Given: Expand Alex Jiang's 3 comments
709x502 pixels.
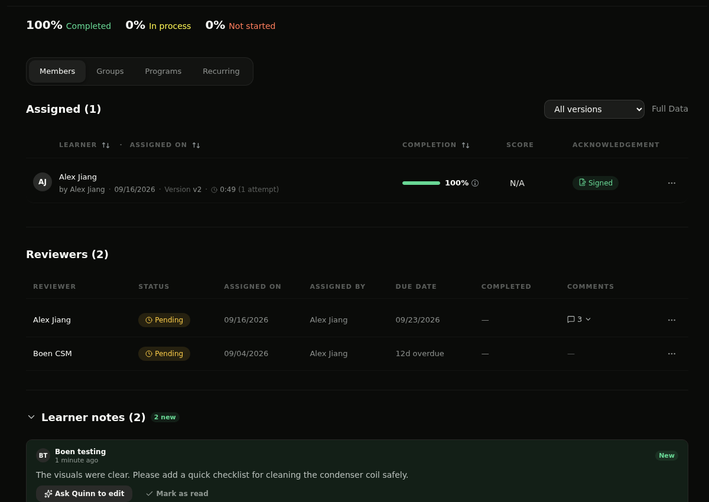Looking at the screenshot, I should [x=579, y=320].
